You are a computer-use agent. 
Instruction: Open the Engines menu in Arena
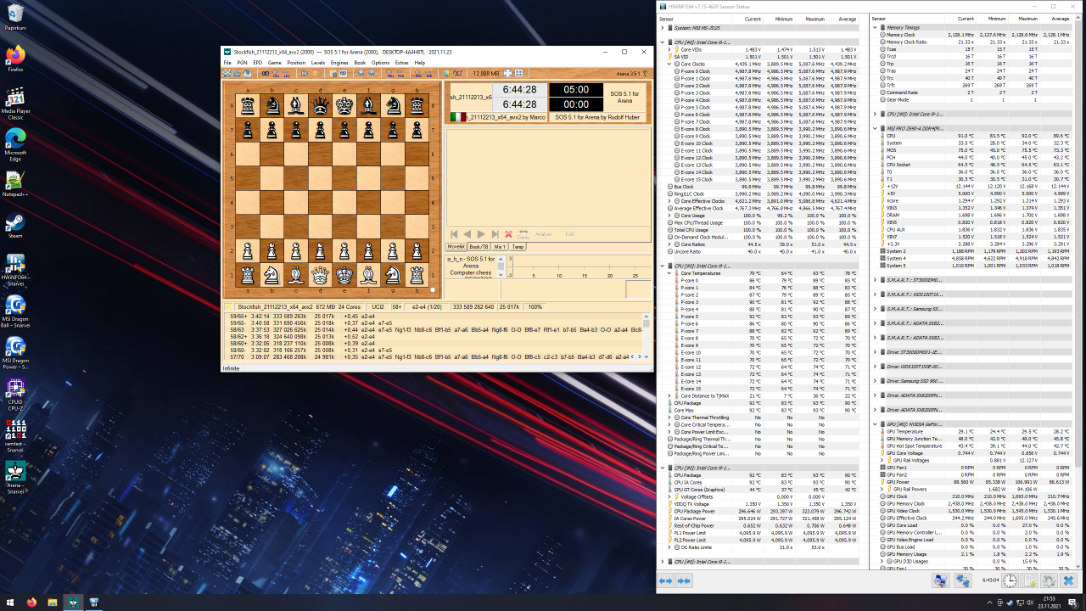point(339,63)
